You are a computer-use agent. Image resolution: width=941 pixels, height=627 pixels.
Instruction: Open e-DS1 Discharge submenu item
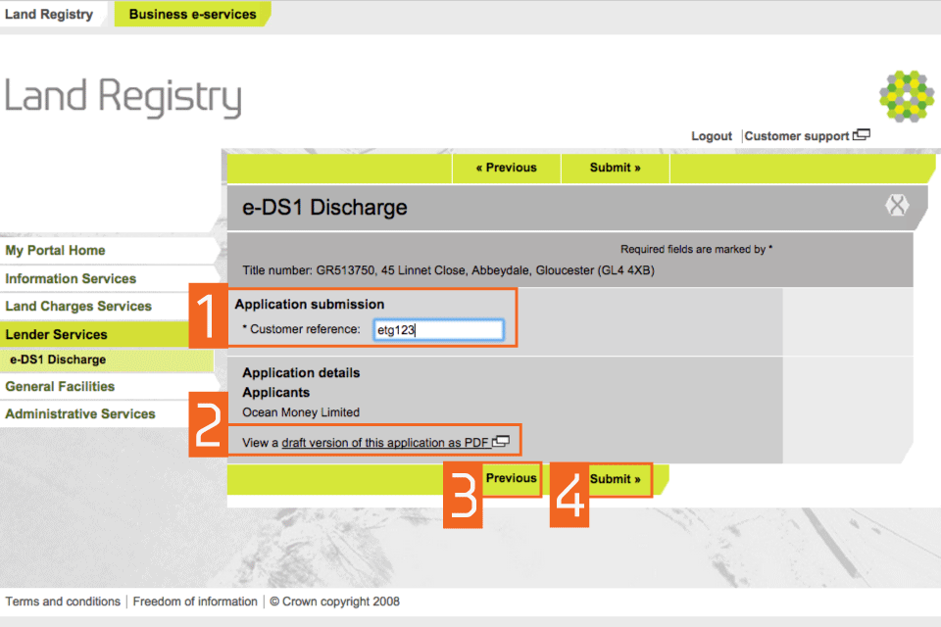58,360
